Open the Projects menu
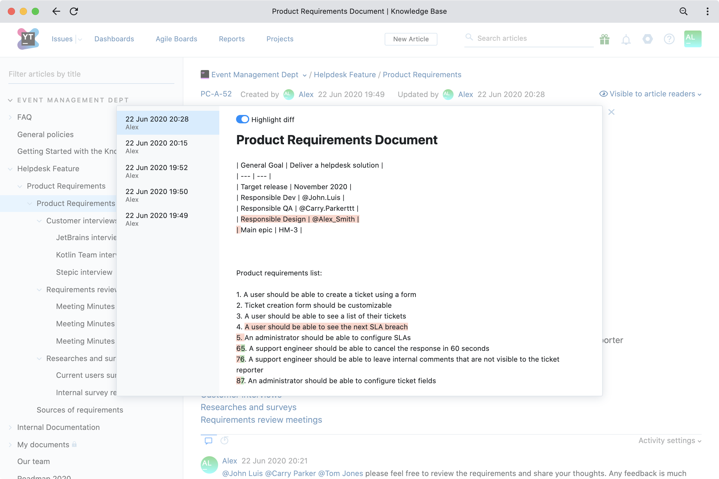 tap(280, 39)
